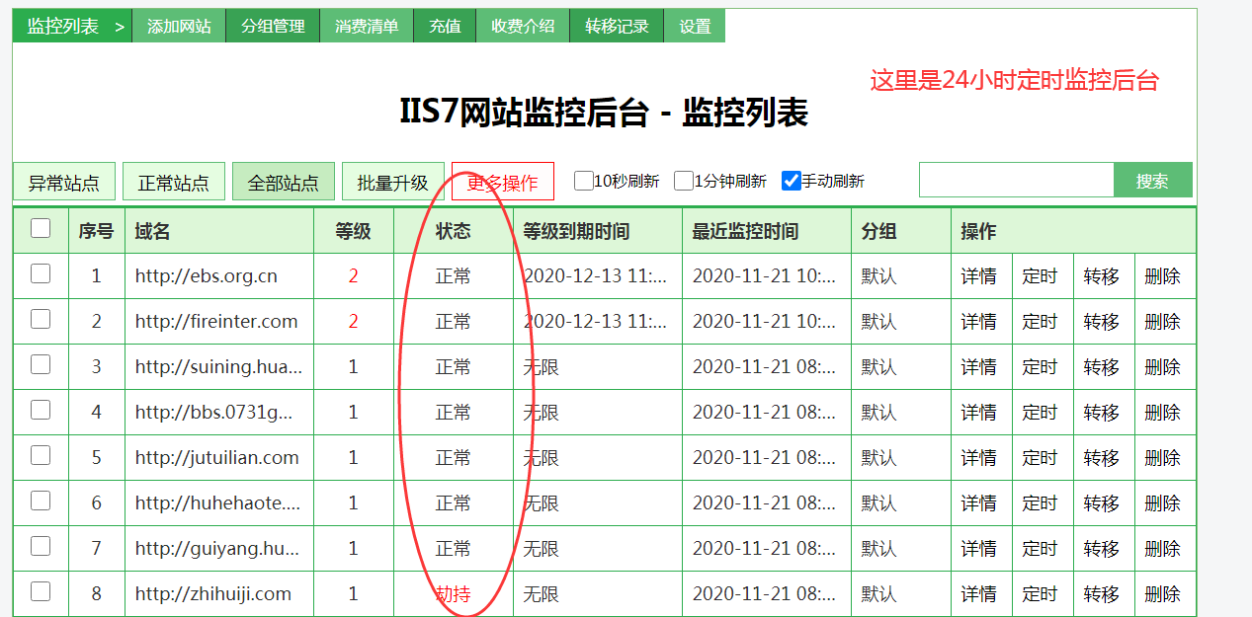The image size is (1252, 617).
Task: Click 定时 for row 7 guiyang
Action: tap(1041, 549)
